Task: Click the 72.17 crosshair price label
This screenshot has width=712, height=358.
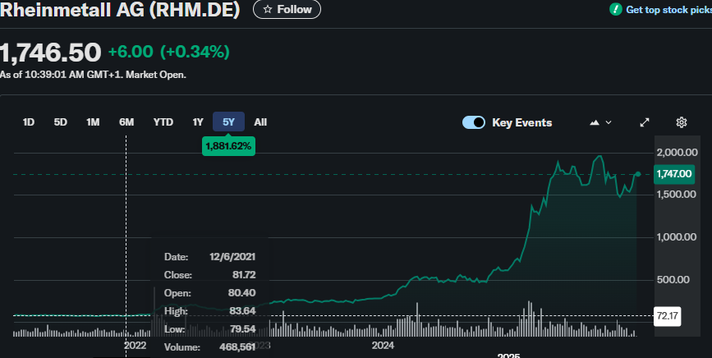Action: 667,315
